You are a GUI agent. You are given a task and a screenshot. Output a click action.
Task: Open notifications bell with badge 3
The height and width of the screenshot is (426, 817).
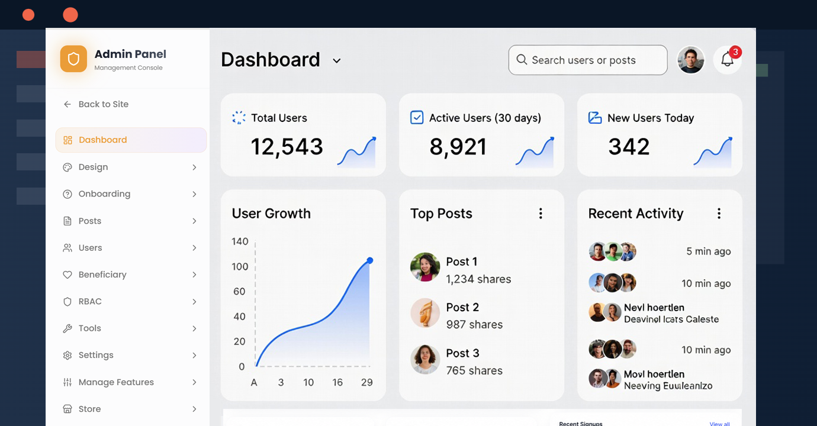coord(728,60)
